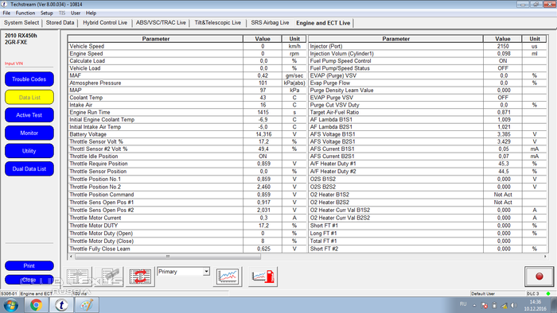Click the red record snapshot button

[x=539, y=276]
